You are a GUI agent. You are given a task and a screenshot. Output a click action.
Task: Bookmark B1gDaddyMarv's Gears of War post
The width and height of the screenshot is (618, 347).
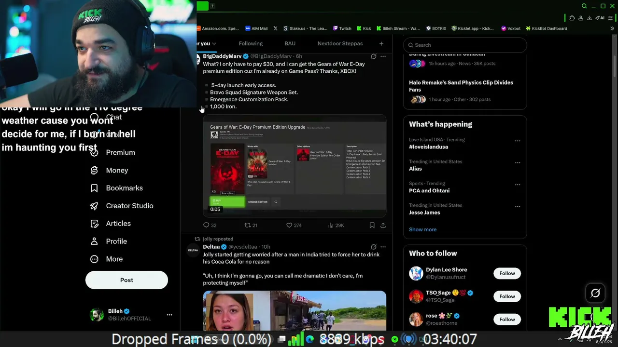click(x=372, y=225)
